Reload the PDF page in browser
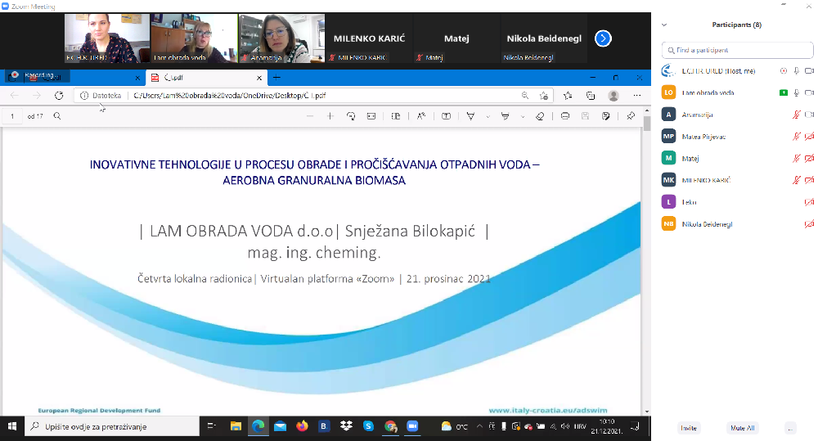This screenshot has height=441, width=818. pyautogui.click(x=59, y=96)
